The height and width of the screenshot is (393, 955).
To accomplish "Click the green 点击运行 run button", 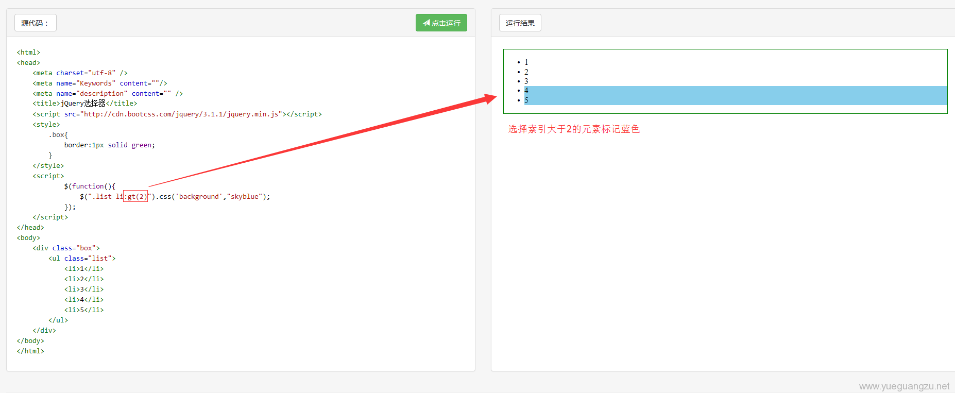I will pyautogui.click(x=441, y=23).
